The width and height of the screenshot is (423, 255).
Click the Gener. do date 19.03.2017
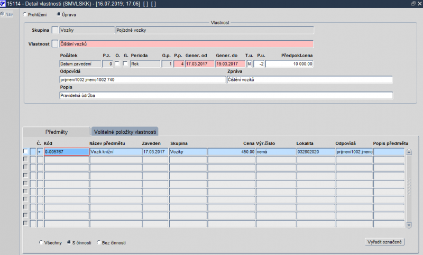pyautogui.click(x=231, y=64)
